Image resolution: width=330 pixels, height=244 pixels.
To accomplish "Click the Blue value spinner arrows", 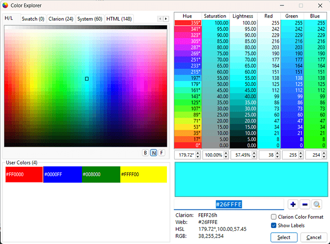I will click(x=325, y=155).
